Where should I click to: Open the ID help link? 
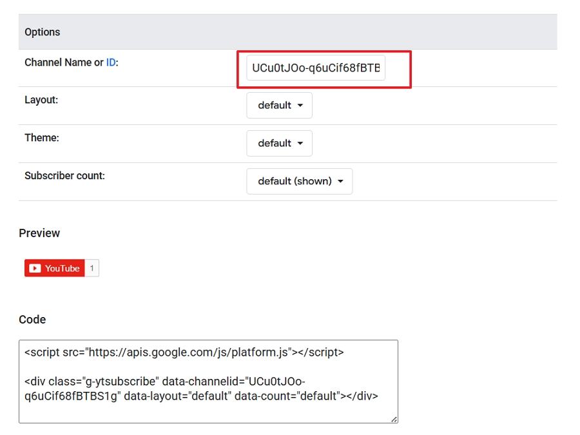pyautogui.click(x=111, y=63)
